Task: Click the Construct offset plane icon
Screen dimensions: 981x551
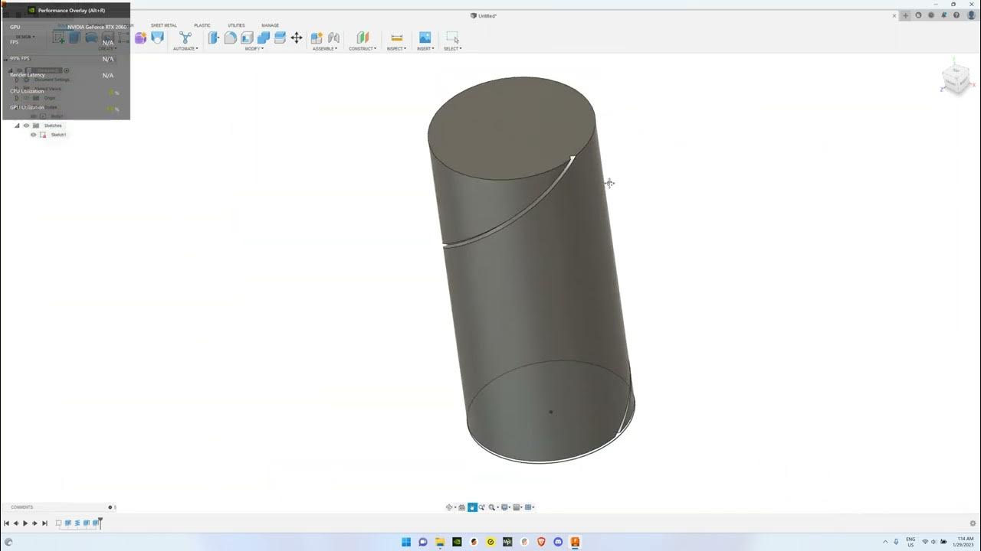Action: [x=363, y=37]
